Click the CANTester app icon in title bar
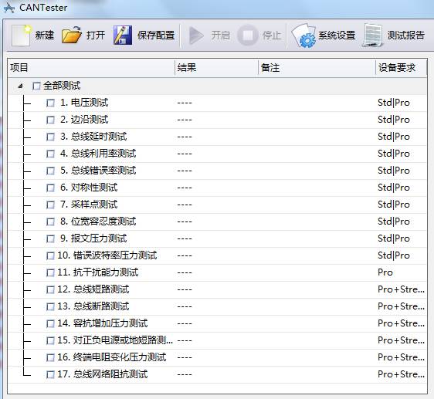434x399 pixels. click(x=8, y=8)
